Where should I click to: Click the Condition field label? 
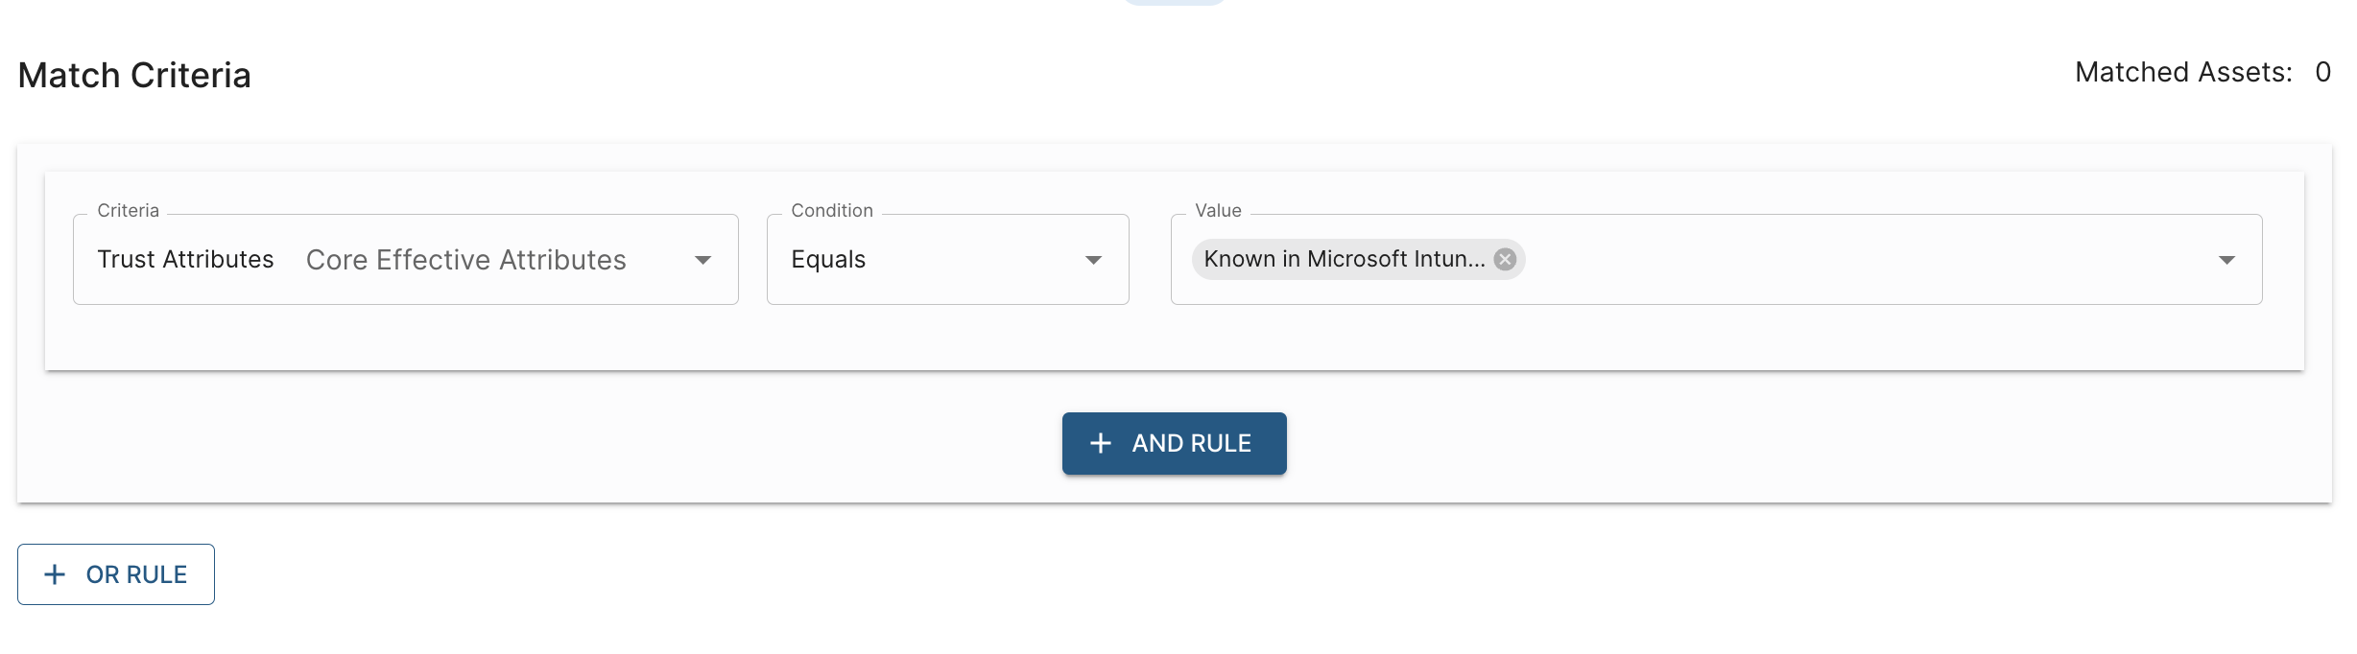pos(832,210)
